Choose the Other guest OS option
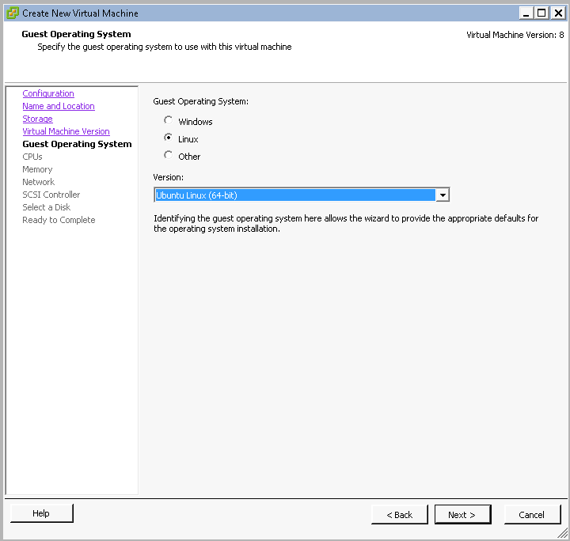Screen dimensions: 570x541 (x=168, y=155)
